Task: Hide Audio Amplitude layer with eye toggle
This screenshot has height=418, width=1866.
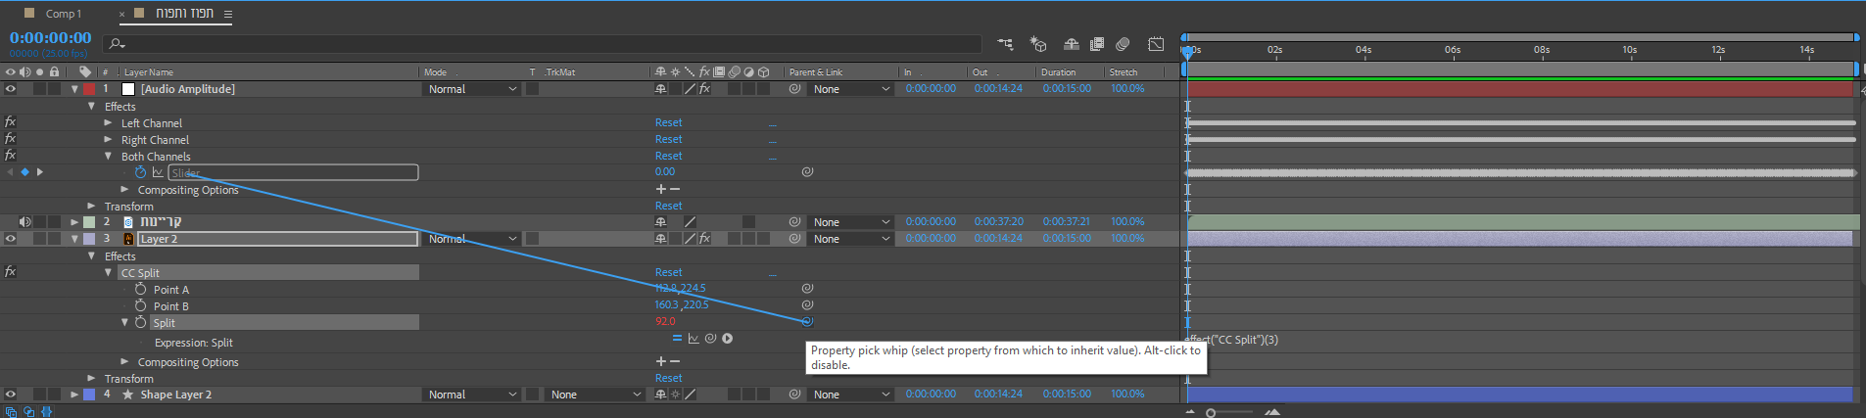Action: (11, 89)
